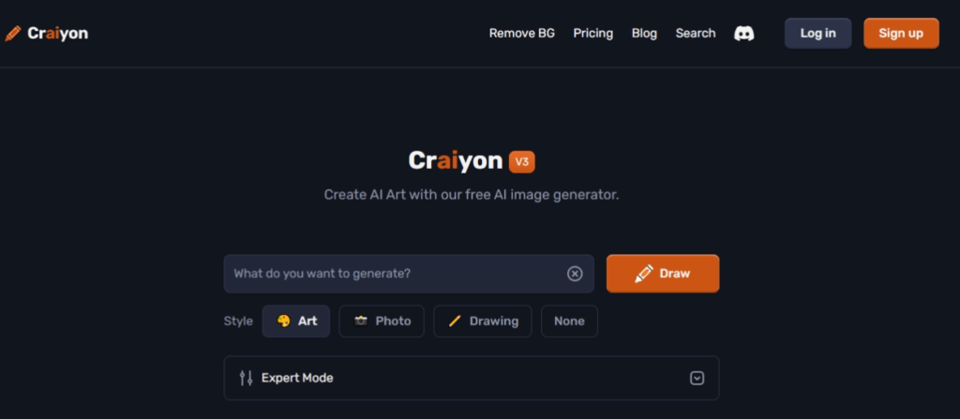Clear the prompt with the X icon
The width and height of the screenshot is (960, 419).
click(575, 274)
